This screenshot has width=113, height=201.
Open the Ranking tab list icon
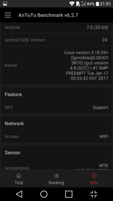coord(56,176)
